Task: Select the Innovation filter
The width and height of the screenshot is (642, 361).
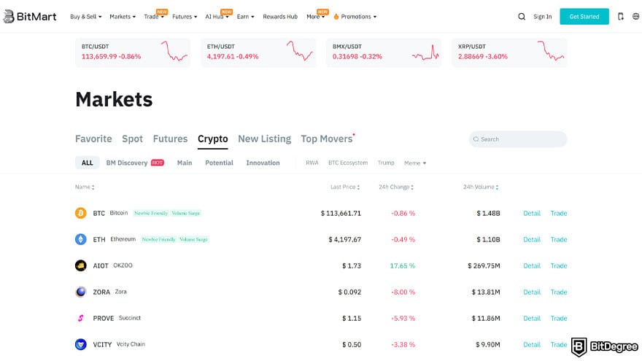Action: coord(263,163)
